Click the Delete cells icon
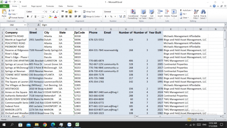 pos(167,12)
